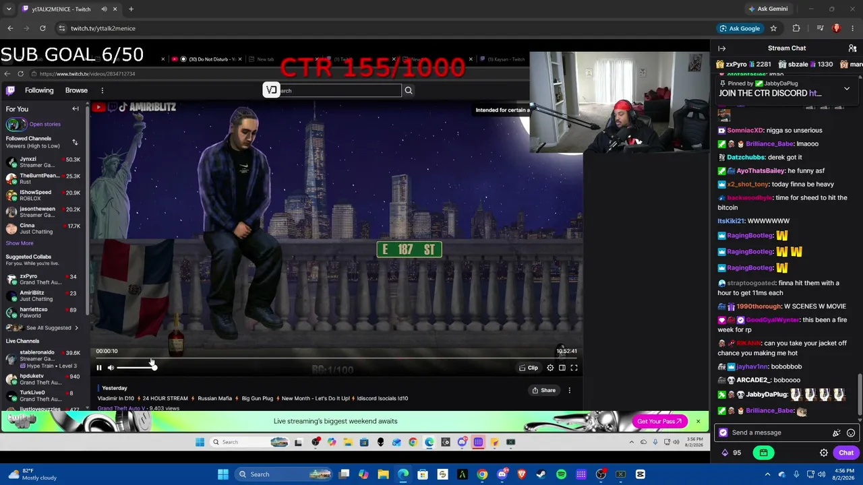Open stories in the sidebar
This screenshot has height=485, width=863.
pyautogui.click(x=34, y=124)
